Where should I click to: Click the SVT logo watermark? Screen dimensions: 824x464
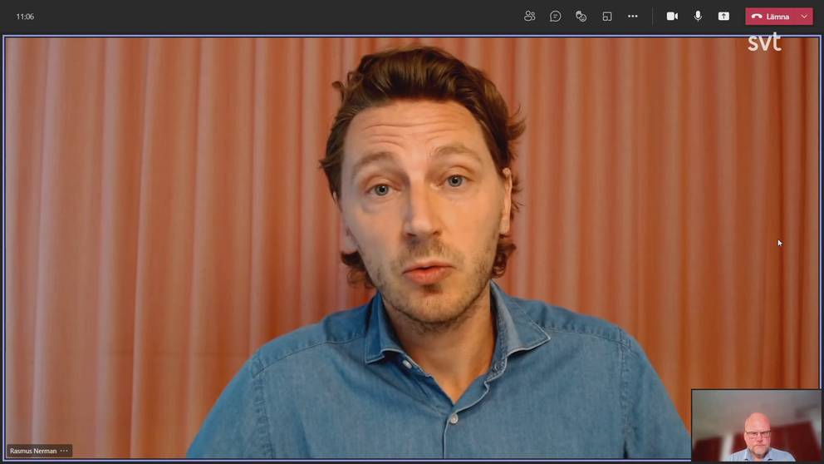click(763, 42)
